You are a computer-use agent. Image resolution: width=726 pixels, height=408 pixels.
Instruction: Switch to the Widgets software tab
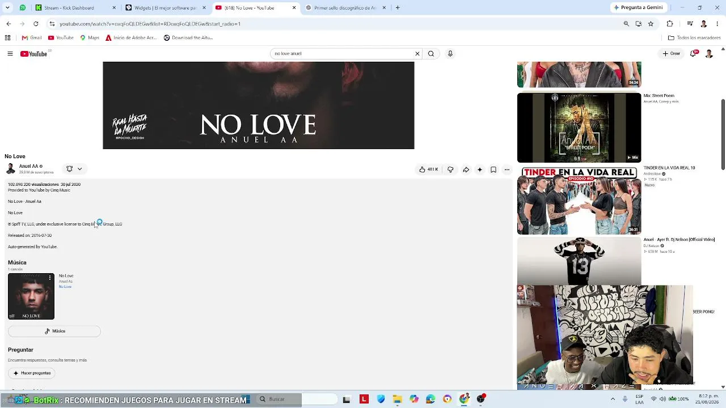pos(164,8)
